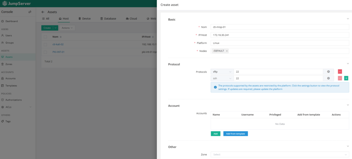Click the back arrow beside Assets title

[x=43, y=12]
